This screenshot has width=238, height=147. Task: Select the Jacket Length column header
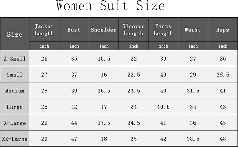click(44, 30)
